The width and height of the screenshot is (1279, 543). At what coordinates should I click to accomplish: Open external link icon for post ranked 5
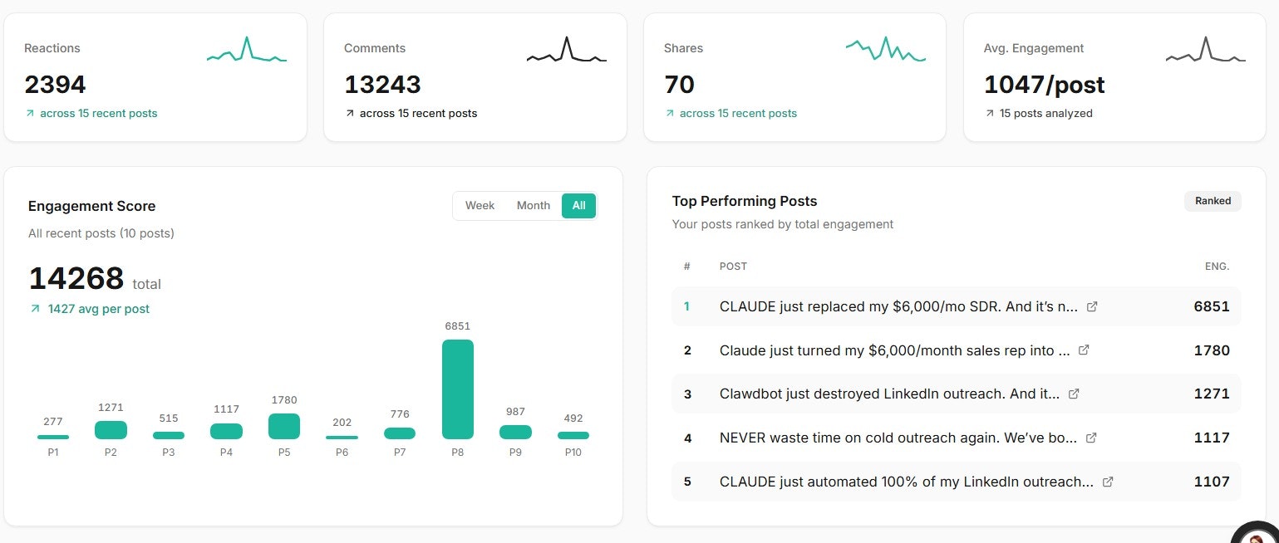pos(1108,482)
